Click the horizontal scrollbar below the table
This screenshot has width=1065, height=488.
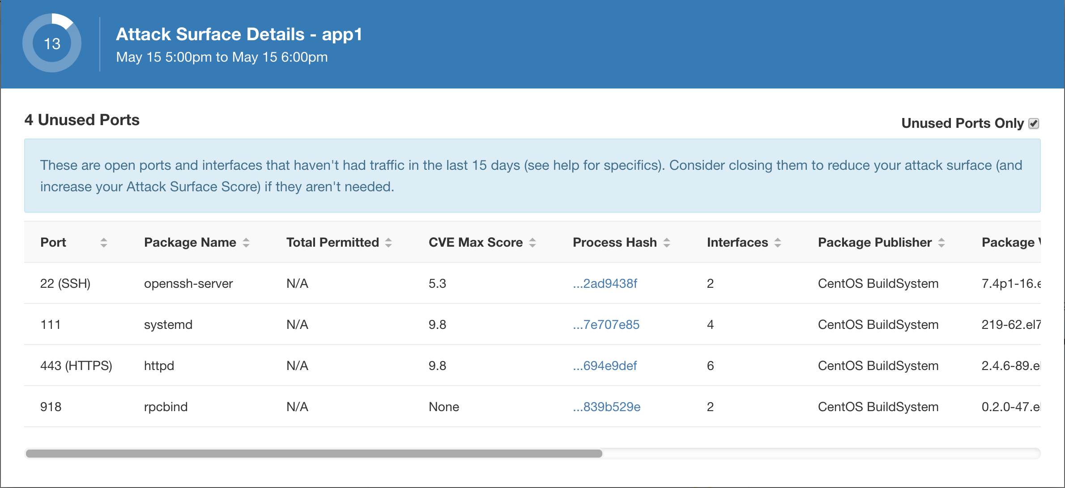313,454
